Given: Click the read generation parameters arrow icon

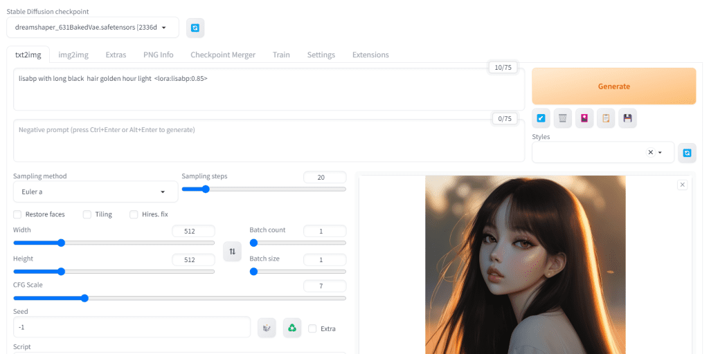Looking at the screenshot, I should tap(541, 118).
